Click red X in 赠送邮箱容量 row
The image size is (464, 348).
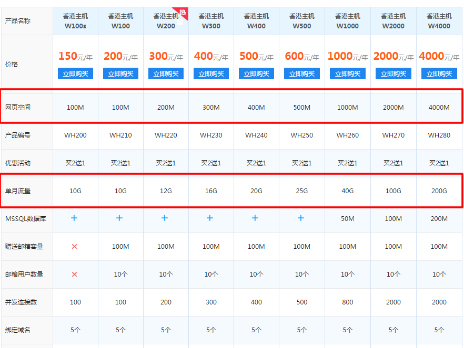coord(74,246)
